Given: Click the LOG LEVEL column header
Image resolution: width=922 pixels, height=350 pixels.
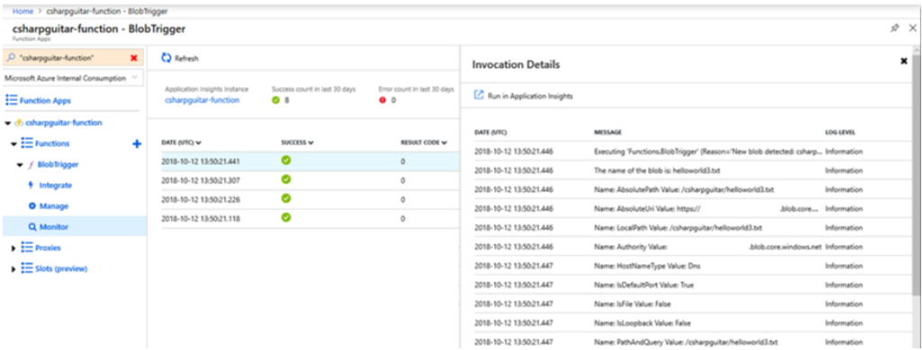Looking at the screenshot, I should [x=840, y=132].
